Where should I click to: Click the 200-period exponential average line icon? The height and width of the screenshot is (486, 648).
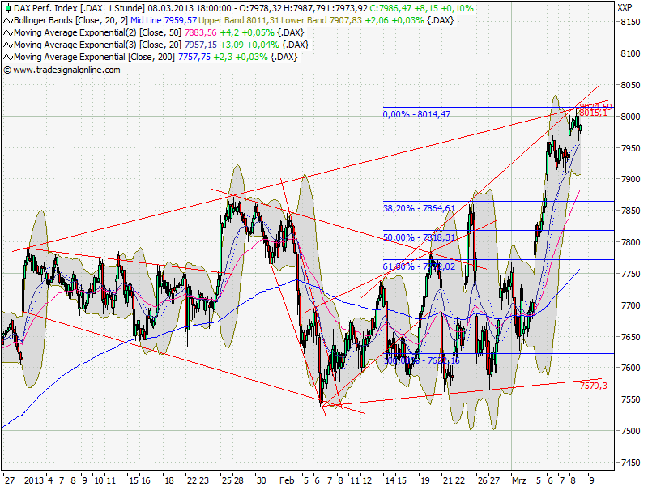pyautogui.click(x=8, y=57)
